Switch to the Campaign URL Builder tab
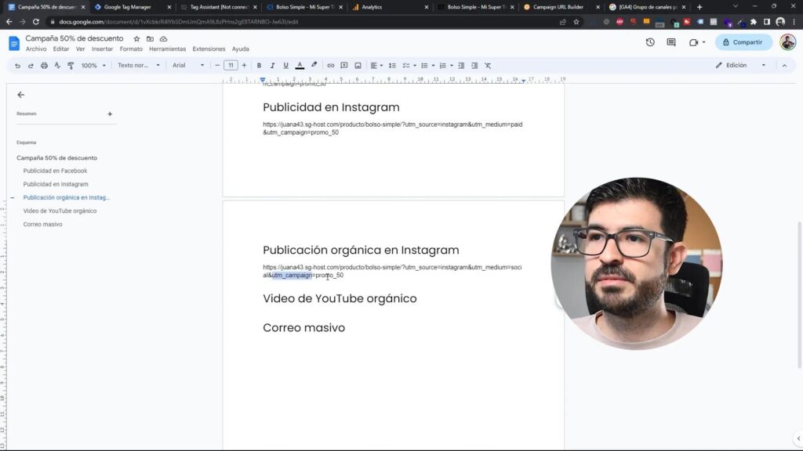The image size is (803, 451). (561, 7)
